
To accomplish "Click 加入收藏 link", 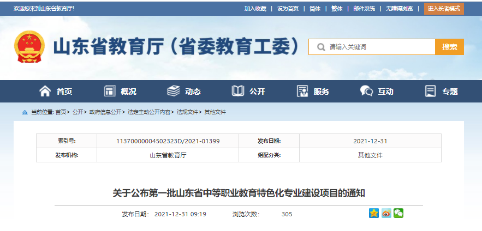I will (x=255, y=9).
